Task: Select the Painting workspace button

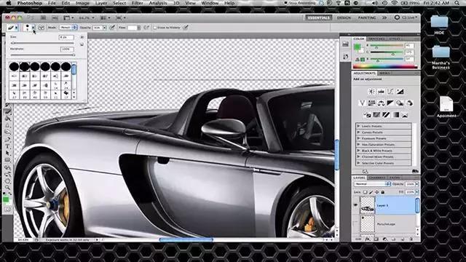Action: point(367,17)
